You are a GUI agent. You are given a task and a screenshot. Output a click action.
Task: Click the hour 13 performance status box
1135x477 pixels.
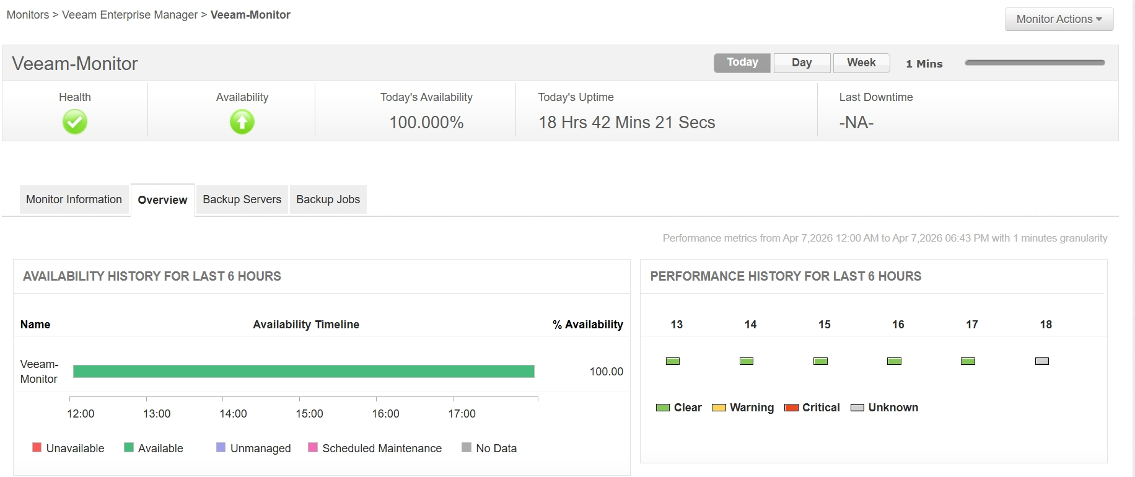[673, 361]
